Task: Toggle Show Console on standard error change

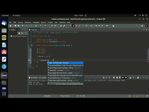Action: pyautogui.click(x=126, y=78)
